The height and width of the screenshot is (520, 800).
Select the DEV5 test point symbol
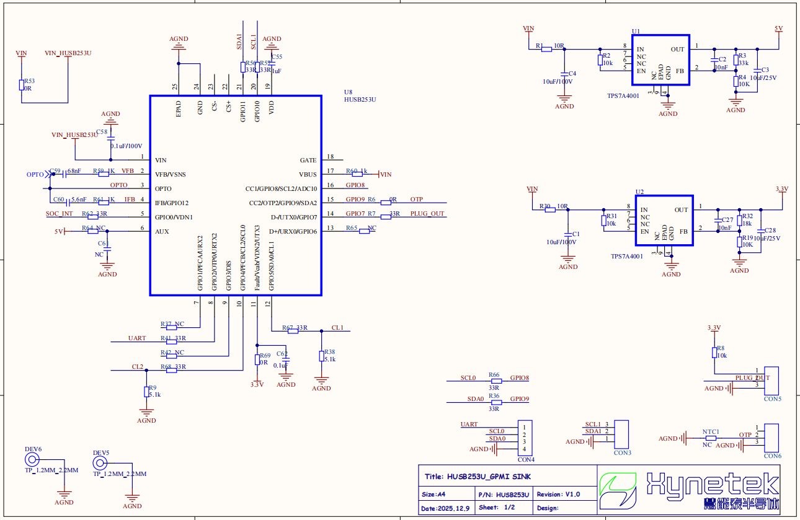click(99, 462)
